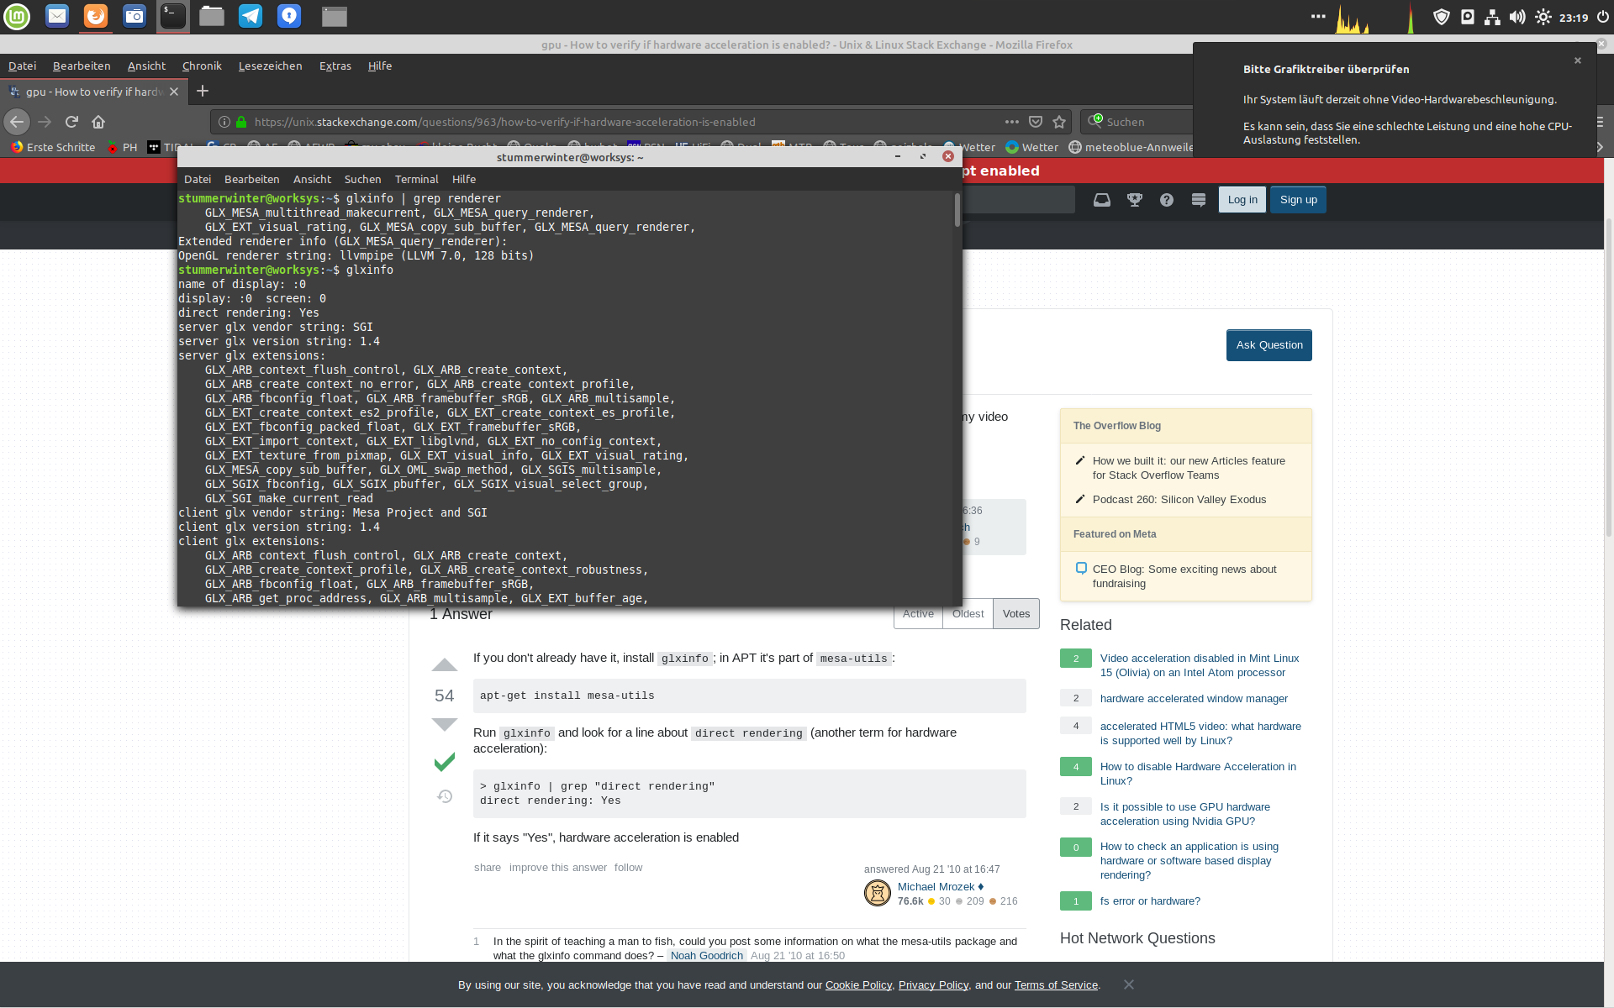1614x1008 pixels.
Task: Expand the hidden bookmarks toolbar chevron
Action: tap(1600, 147)
